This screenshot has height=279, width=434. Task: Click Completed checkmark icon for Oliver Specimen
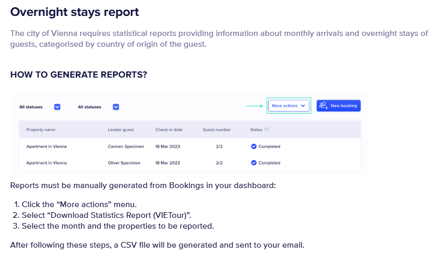[x=254, y=163]
